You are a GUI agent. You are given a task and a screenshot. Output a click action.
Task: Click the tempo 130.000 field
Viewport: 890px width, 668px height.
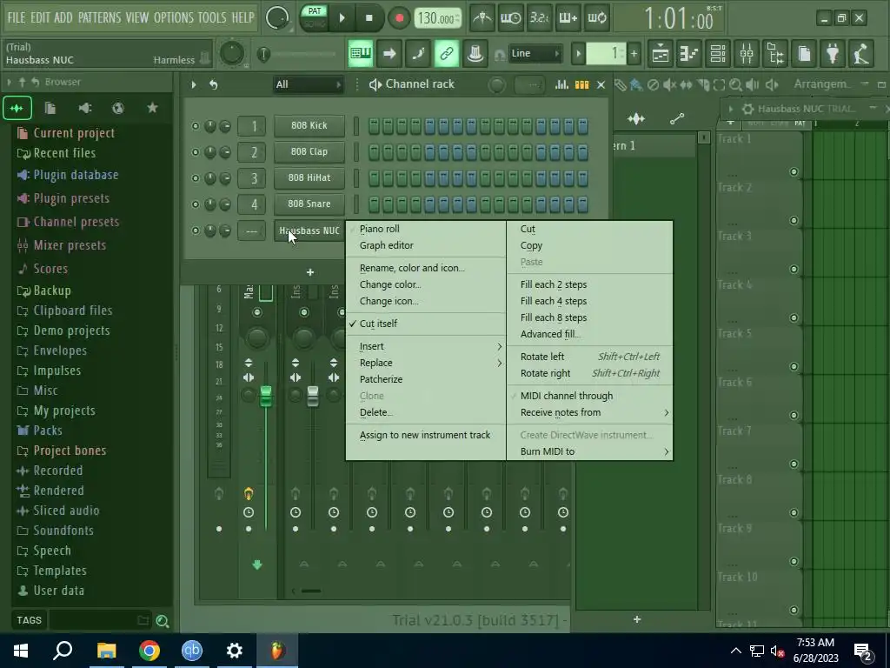(x=438, y=18)
